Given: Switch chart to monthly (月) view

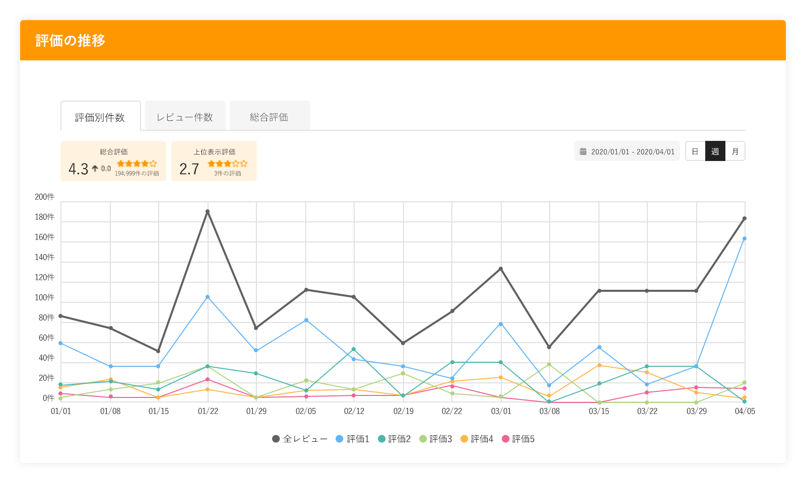Looking at the screenshot, I should (735, 151).
